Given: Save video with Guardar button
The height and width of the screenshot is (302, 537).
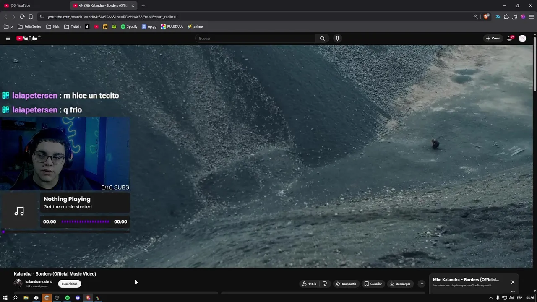Looking at the screenshot, I should pyautogui.click(x=373, y=284).
